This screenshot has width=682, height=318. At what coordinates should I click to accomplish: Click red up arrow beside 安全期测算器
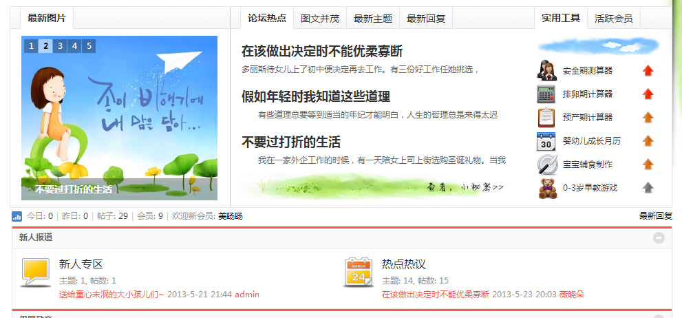tap(648, 70)
